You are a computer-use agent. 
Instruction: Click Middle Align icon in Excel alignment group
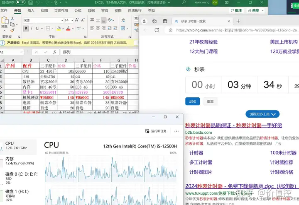(x=98, y=20)
